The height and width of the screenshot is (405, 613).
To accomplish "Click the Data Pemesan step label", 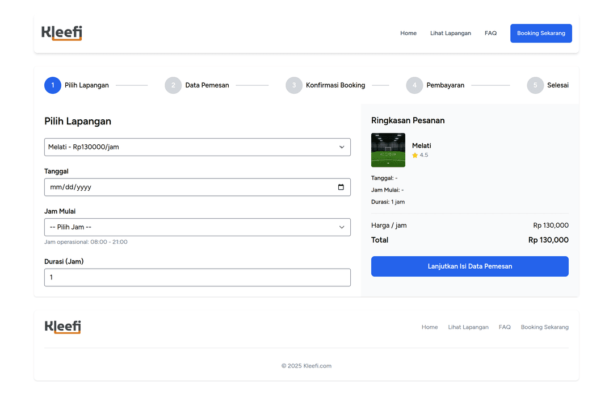I will click(x=207, y=85).
